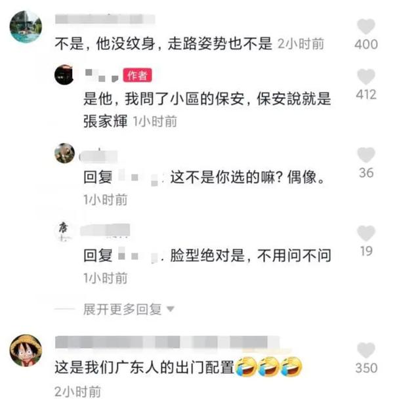Image resolution: width=420 pixels, height=399 pixels.
Task: Like the author's reply with 412 likes
Action: 366,77
